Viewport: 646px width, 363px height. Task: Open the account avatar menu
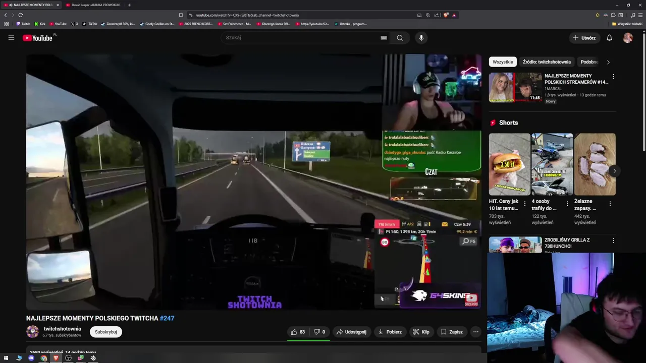tap(628, 38)
